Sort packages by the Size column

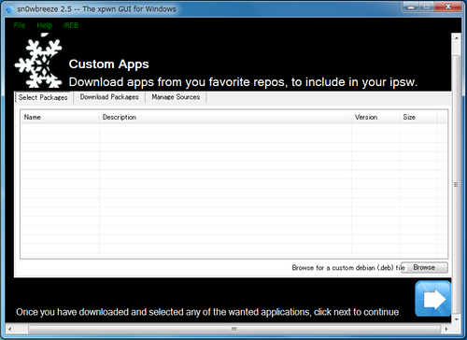[x=418, y=117]
